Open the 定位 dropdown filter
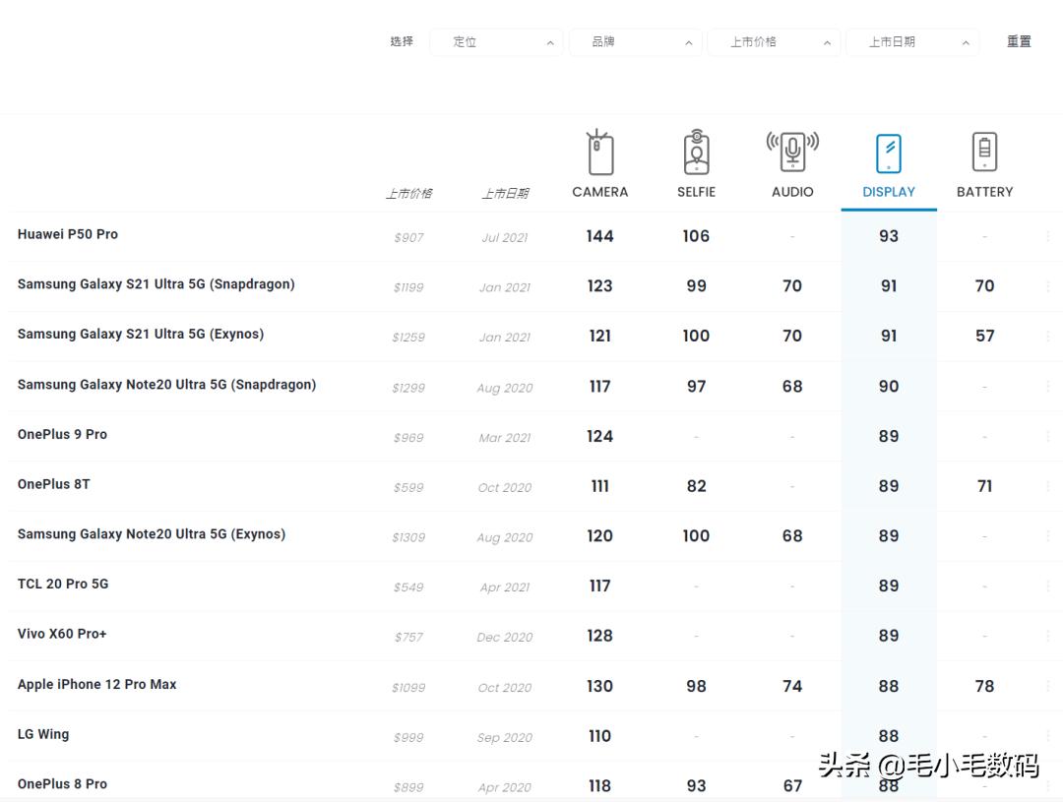 [496, 42]
